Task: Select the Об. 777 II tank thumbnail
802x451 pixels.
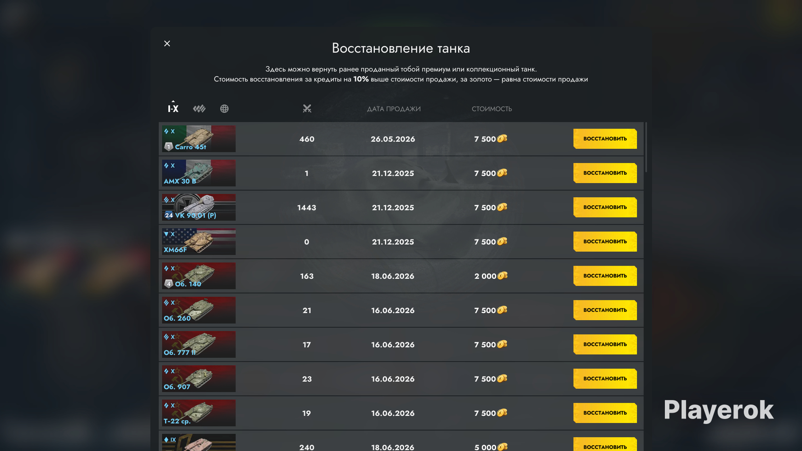Action: [x=199, y=345]
